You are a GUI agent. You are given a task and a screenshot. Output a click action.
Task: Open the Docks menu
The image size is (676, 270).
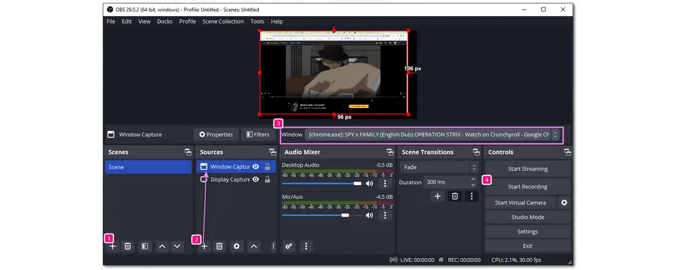pos(164,22)
